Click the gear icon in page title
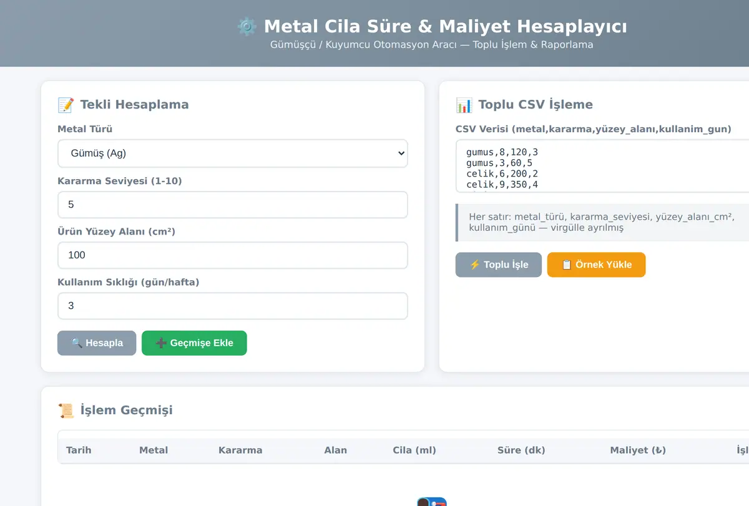 point(247,26)
